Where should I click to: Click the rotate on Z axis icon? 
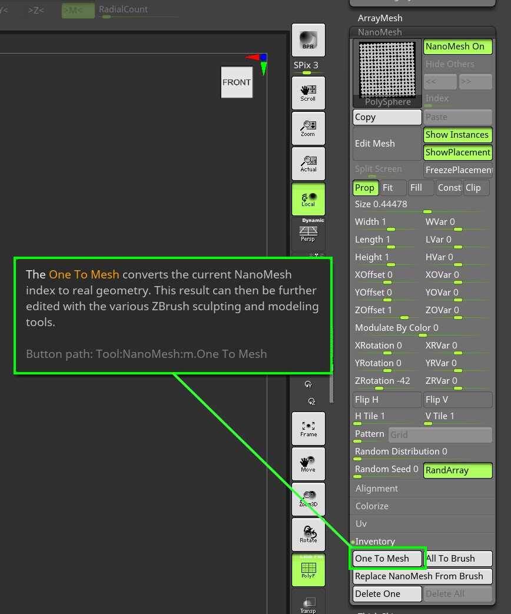[x=311, y=401]
